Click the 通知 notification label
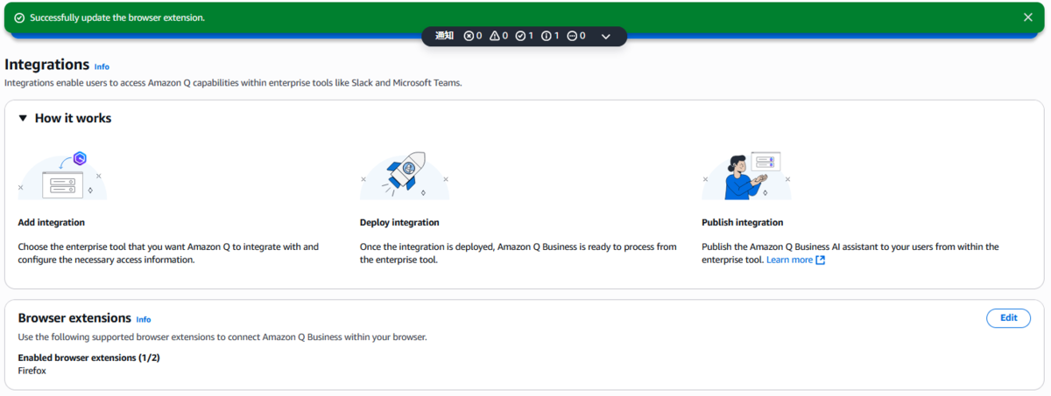Viewport: 1051px width, 396px height. 444,36
